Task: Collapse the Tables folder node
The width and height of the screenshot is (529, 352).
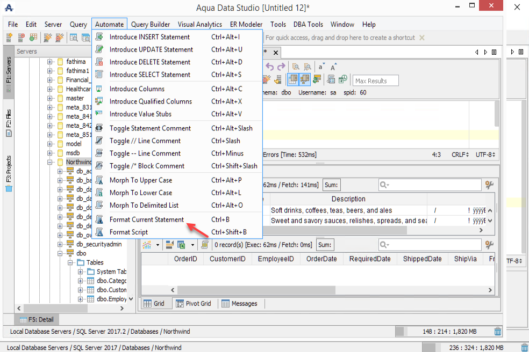Action: (70, 262)
